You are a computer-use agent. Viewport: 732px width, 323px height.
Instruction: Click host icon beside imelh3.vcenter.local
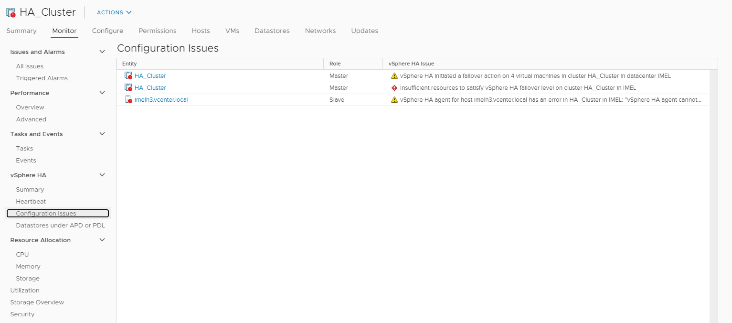click(128, 100)
